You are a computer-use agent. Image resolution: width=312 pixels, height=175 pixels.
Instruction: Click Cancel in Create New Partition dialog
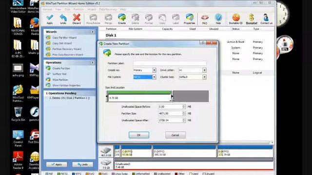[175, 135]
